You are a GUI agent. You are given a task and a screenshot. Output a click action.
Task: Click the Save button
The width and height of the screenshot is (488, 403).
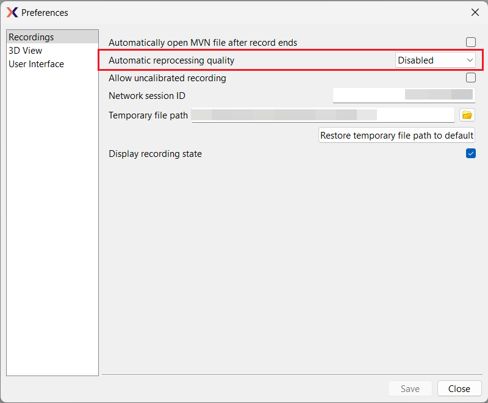click(x=410, y=388)
